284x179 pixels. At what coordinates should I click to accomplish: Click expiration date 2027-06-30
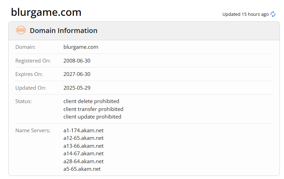click(x=77, y=74)
